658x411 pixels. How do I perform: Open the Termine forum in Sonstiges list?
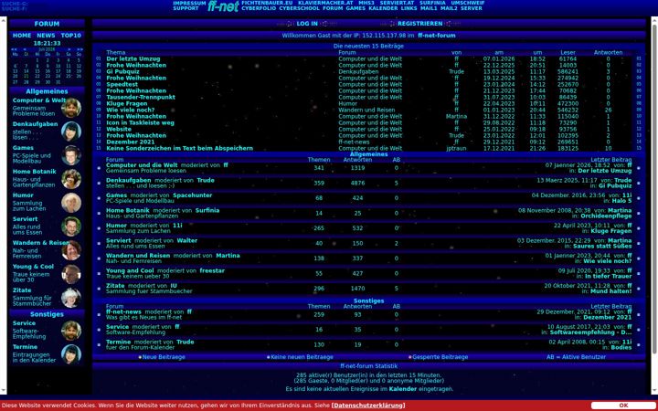118,342
